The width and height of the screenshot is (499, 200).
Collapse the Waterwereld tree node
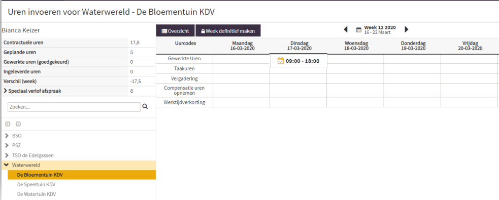(7, 165)
